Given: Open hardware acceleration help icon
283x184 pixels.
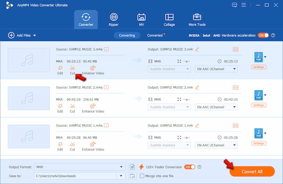Looking at the screenshot, I should (273, 35).
